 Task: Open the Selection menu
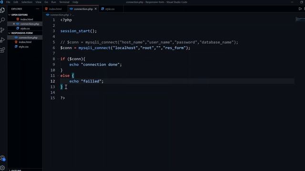click(27, 2)
